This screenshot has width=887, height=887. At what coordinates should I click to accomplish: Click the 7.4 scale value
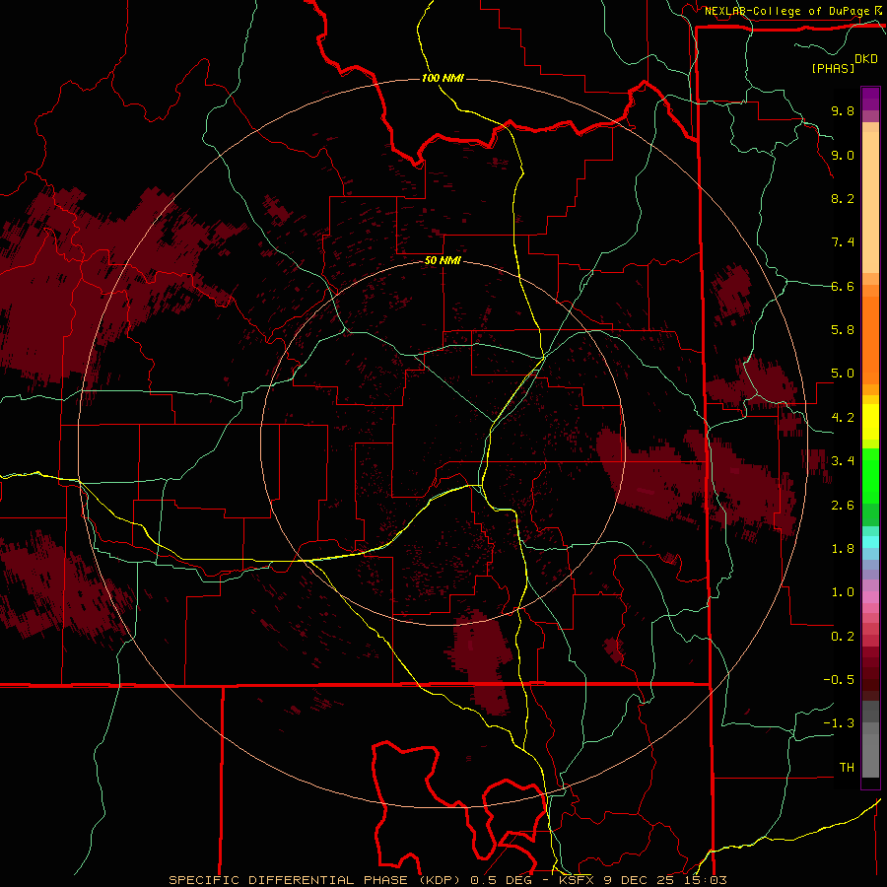point(843,242)
